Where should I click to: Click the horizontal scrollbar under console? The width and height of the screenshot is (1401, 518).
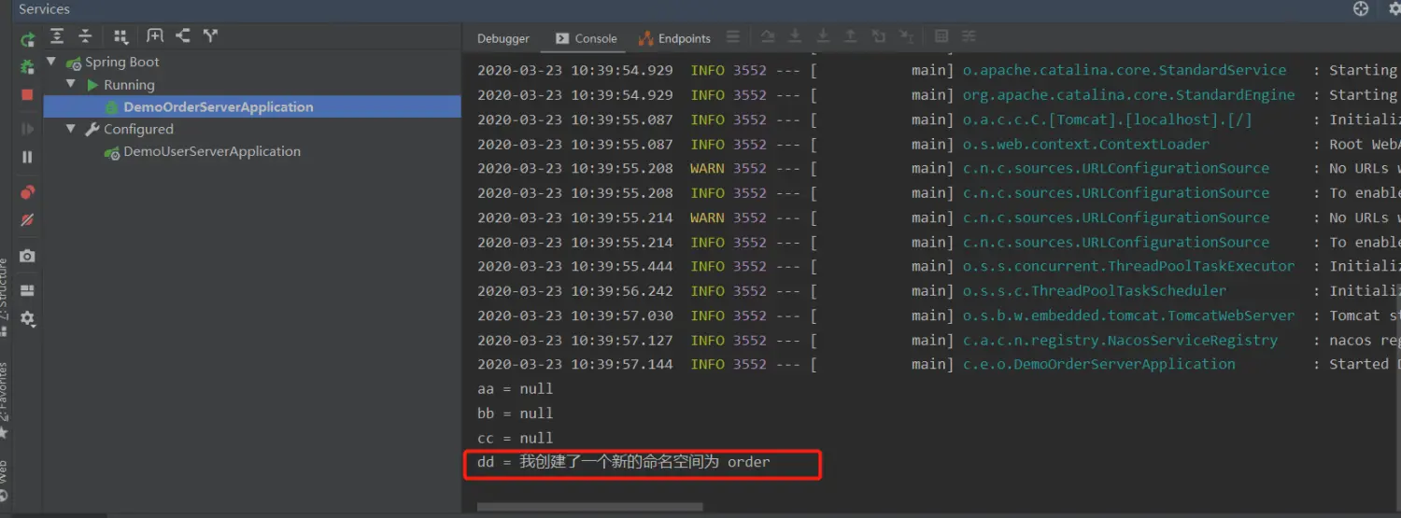tap(588, 508)
